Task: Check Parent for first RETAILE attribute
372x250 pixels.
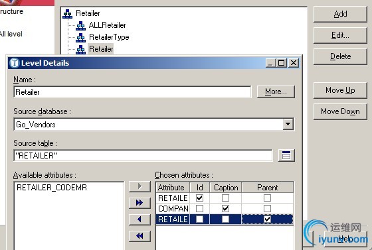Action: click(x=267, y=198)
